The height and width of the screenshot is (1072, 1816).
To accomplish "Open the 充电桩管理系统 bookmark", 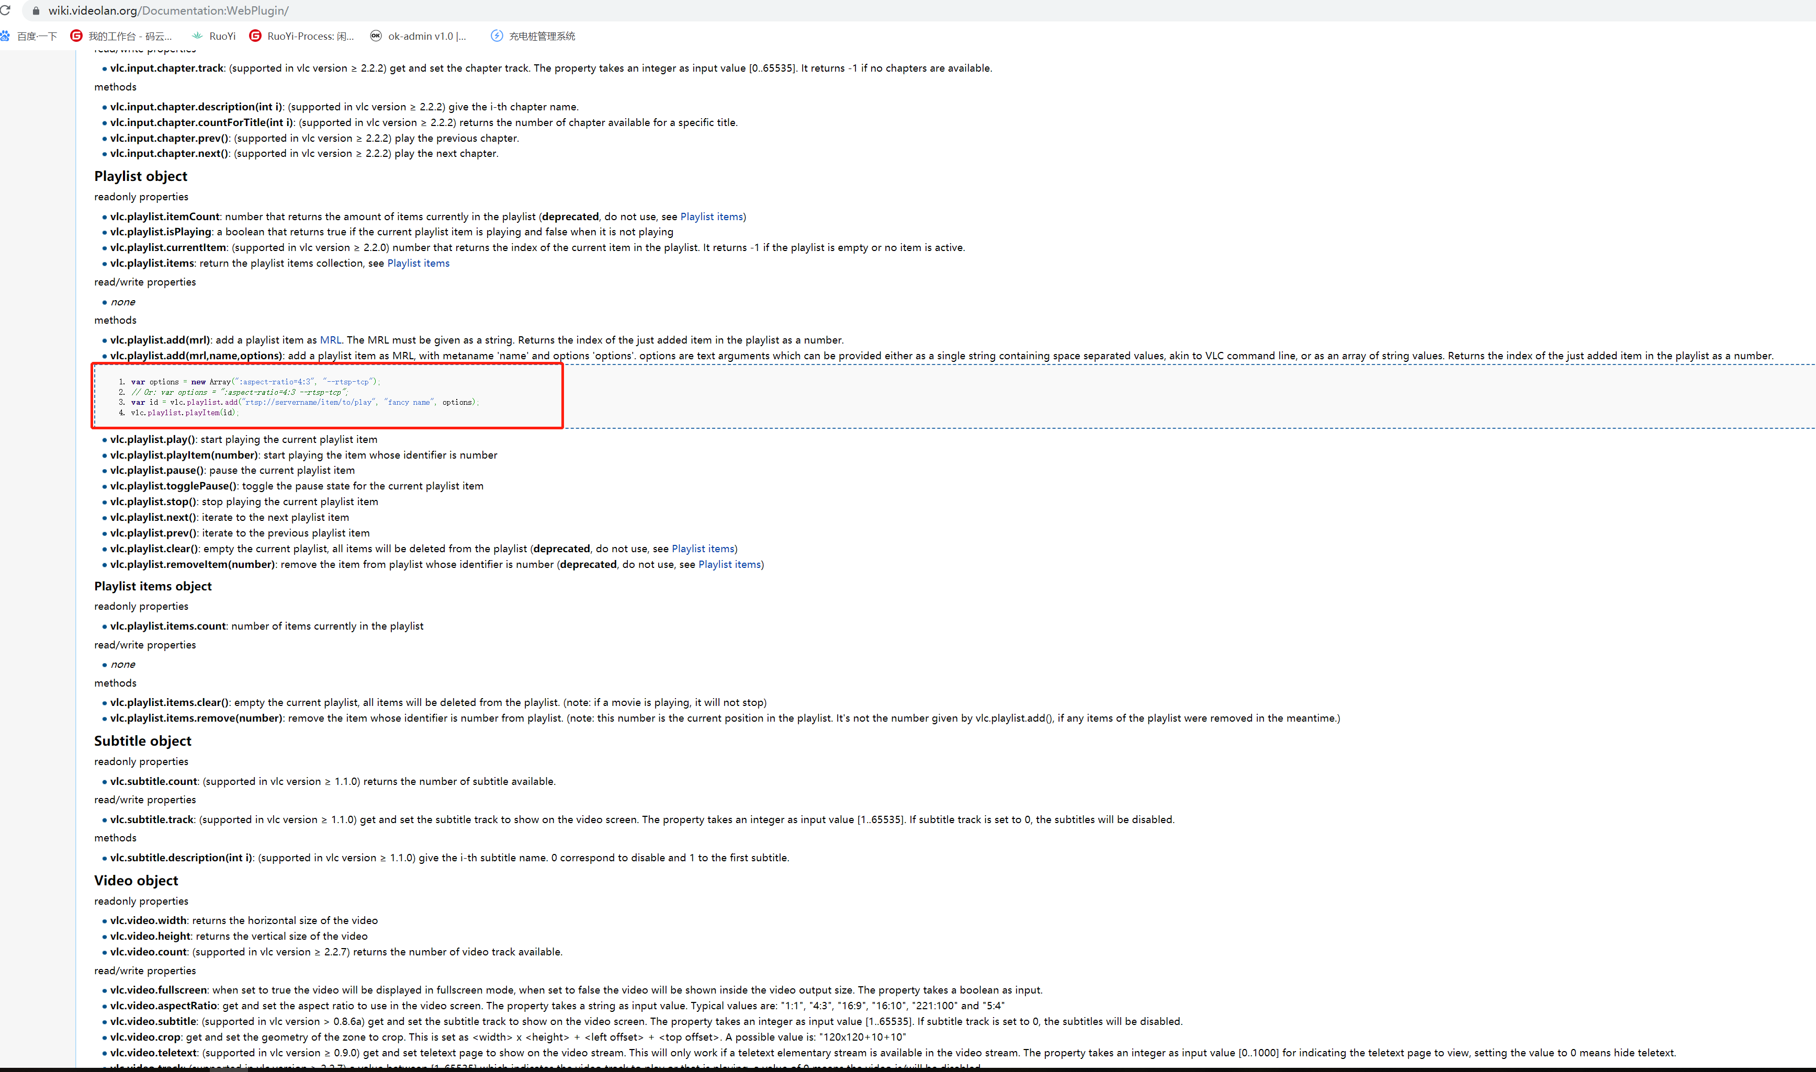I will click(533, 36).
